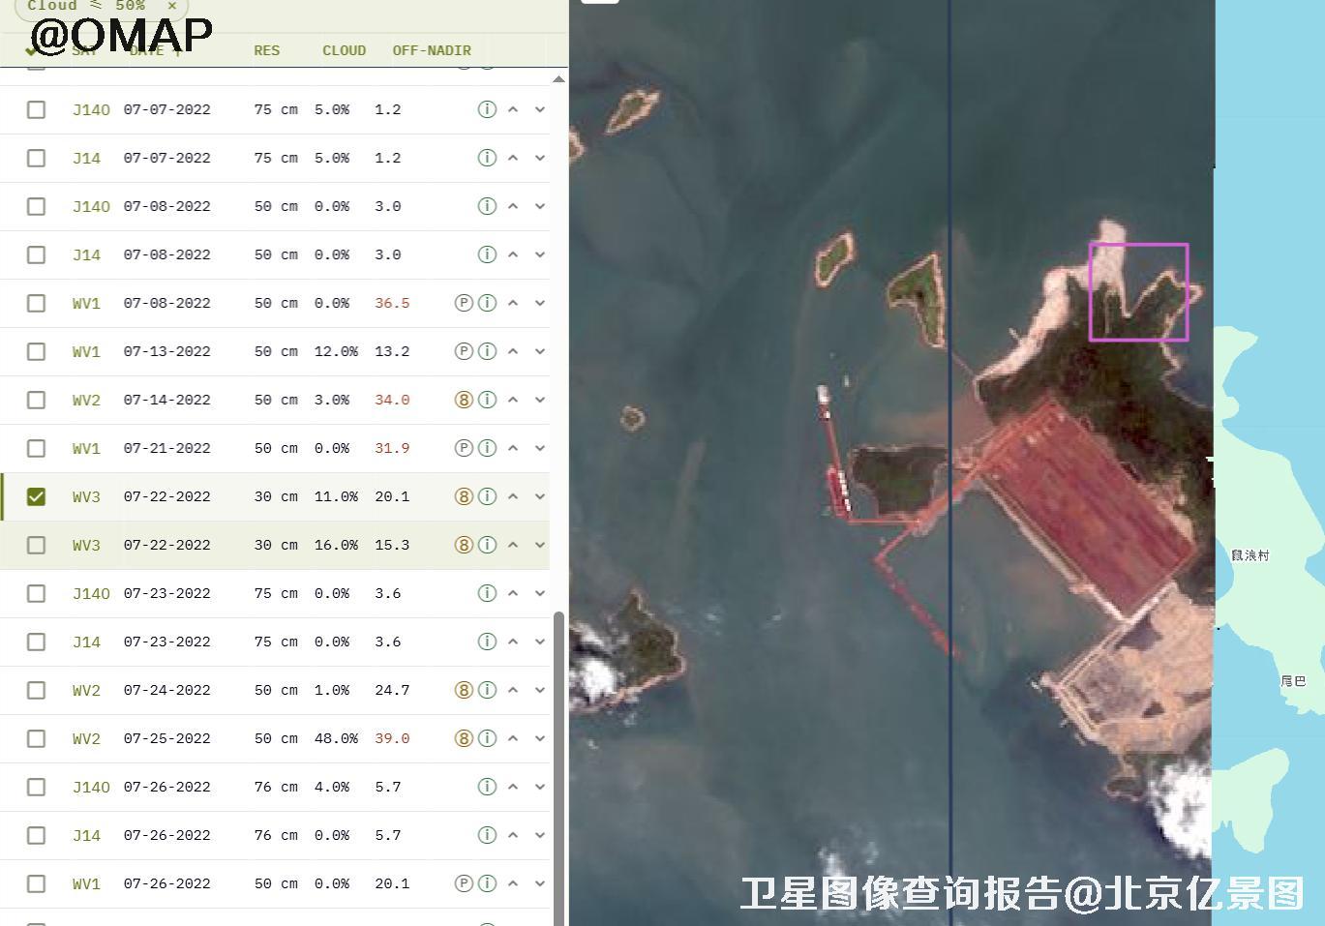The image size is (1325, 926).
Task: Sort by the OFF-NADIR column header
Action: [432, 50]
